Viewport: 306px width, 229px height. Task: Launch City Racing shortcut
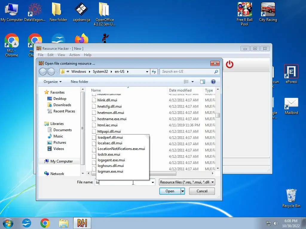(268, 12)
